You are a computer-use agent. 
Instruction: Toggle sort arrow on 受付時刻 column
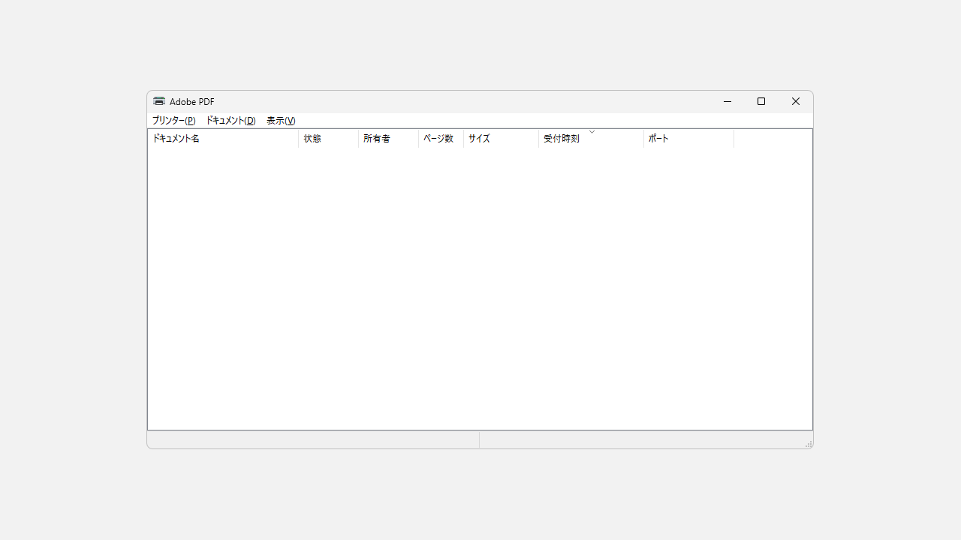click(591, 139)
